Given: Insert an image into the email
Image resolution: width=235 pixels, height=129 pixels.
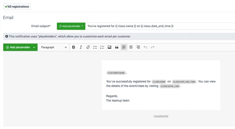Looking at the screenshot, I should pyautogui.click(x=109, y=47).
